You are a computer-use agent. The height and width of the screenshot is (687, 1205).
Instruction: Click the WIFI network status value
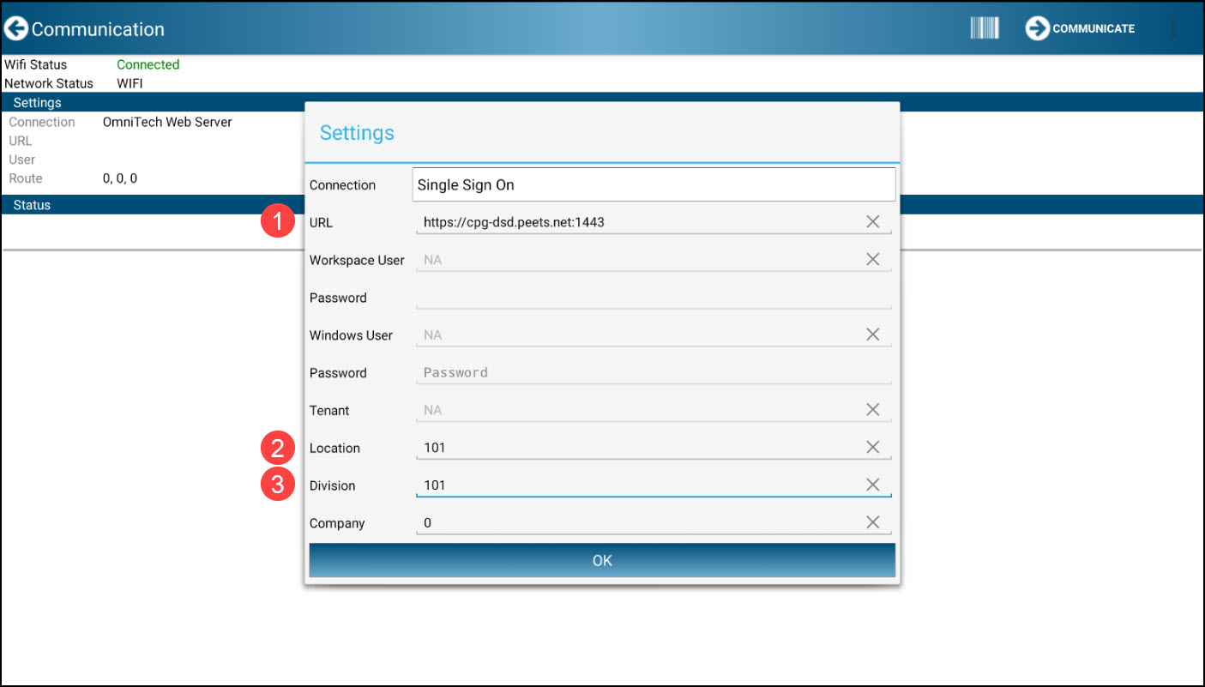click(130, 83)
